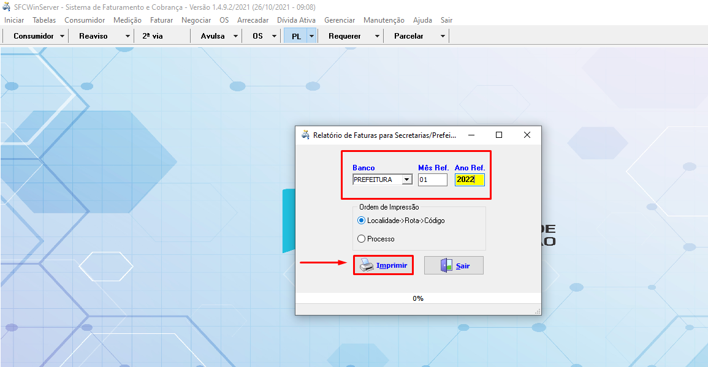Viewport: 708px width, 367px height.
Task: Select the Processo print order option
Action: (361, 239)
